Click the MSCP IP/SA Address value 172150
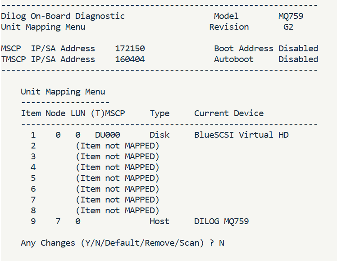 point(130,49)
